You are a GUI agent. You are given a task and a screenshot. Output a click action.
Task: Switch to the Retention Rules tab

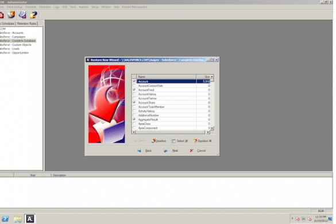26,24
